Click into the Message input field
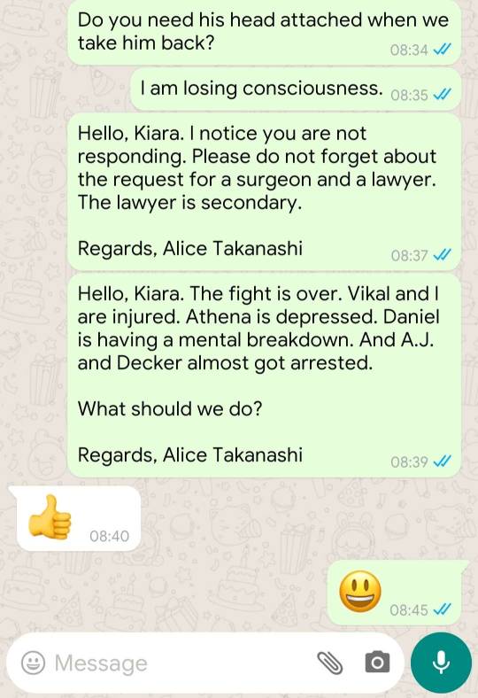 coord(178,663)
